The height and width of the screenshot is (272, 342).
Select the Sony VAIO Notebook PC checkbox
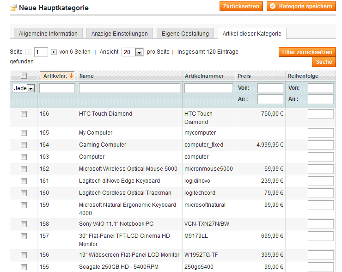(x=24, y=224)
